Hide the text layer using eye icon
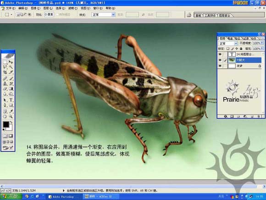The image size is (266, 200). 220,54
